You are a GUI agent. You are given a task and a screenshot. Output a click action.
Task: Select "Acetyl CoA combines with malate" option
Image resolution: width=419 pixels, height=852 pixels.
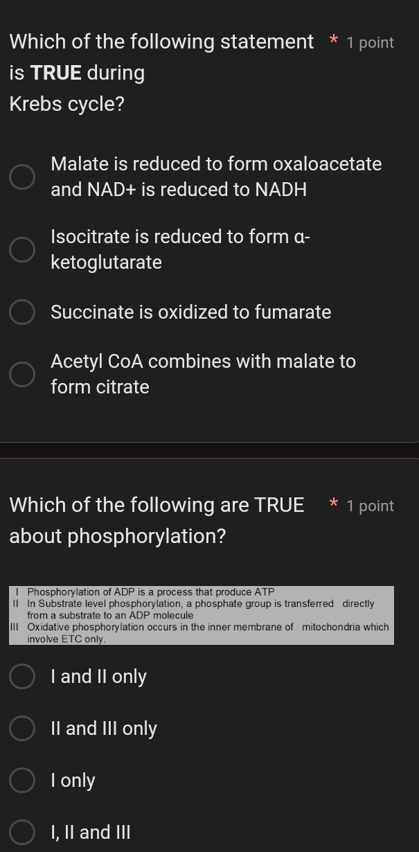21,374
